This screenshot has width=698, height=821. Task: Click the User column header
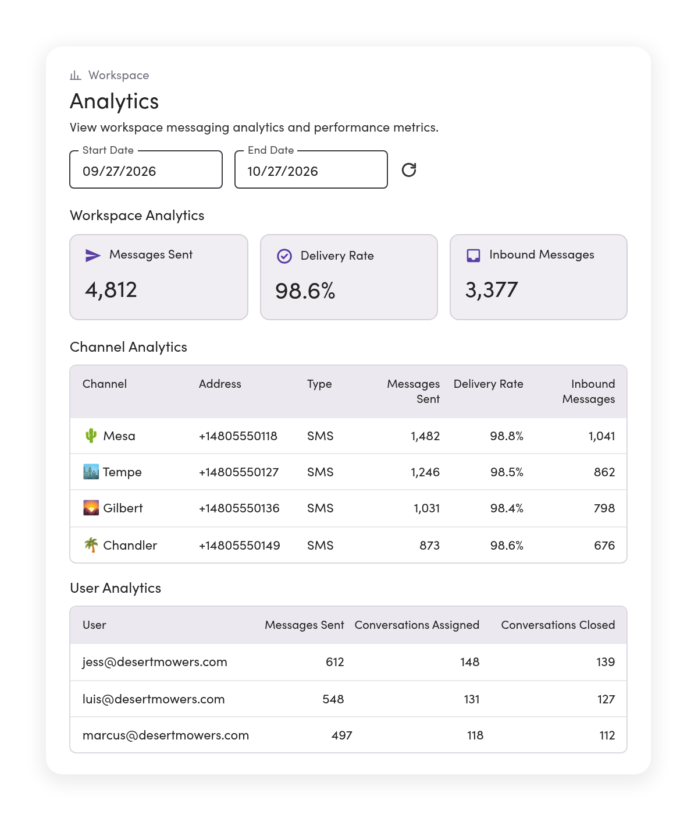[94, 625]
